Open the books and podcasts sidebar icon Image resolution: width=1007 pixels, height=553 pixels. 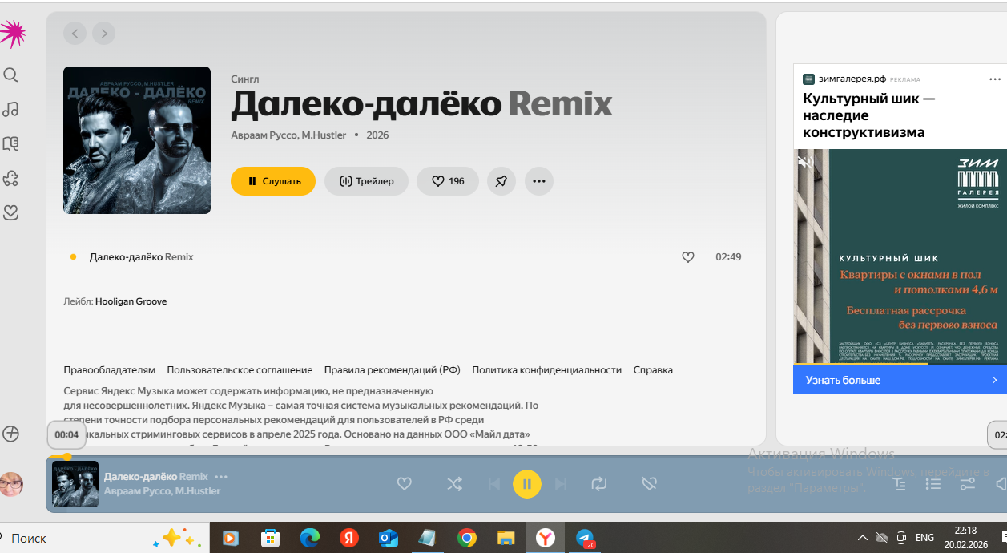[10, 143]
